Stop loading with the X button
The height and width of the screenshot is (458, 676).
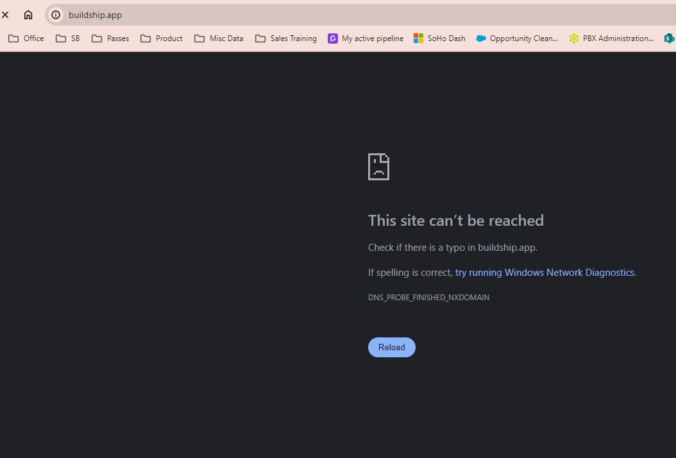[5, 15]
